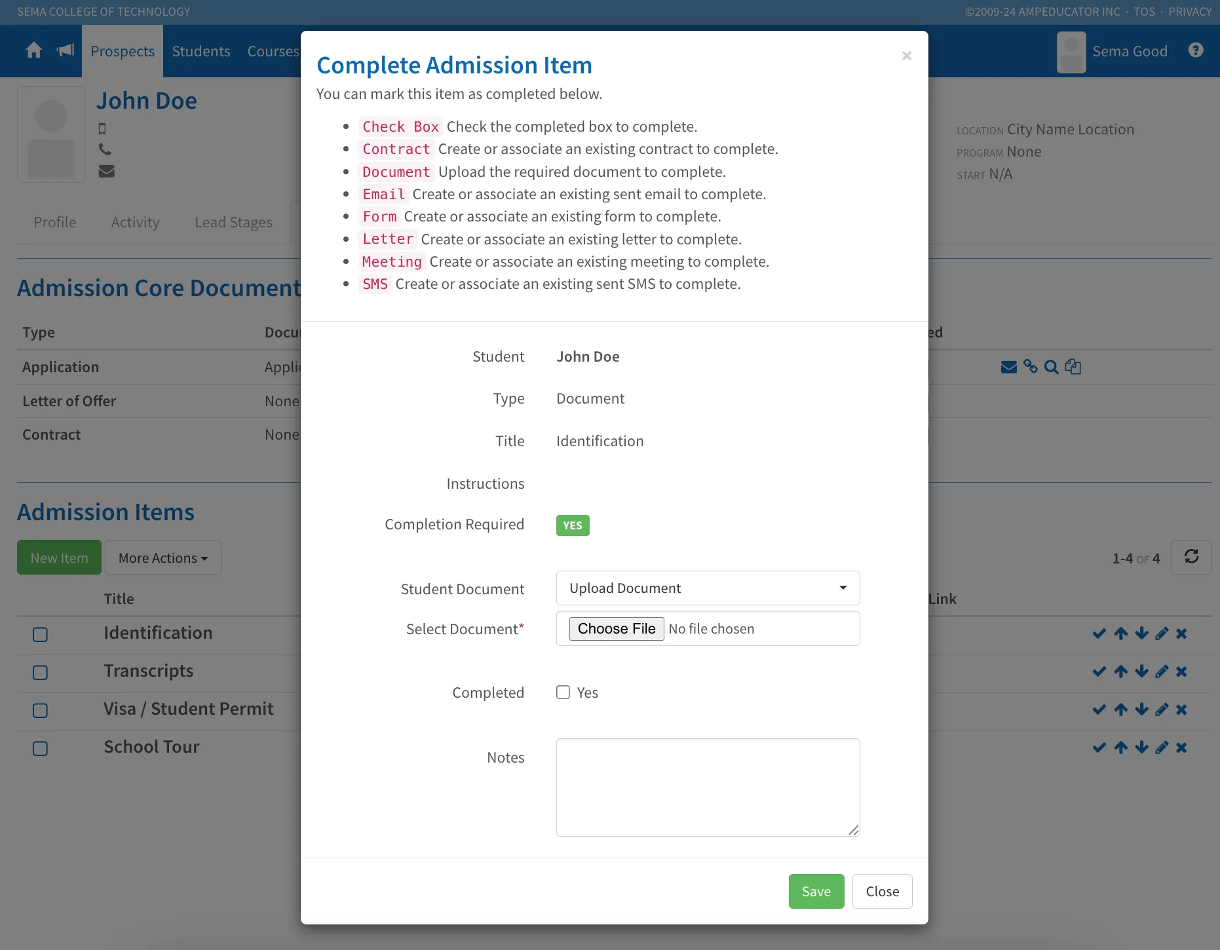Switch to the Activity tab

[136, 222]
